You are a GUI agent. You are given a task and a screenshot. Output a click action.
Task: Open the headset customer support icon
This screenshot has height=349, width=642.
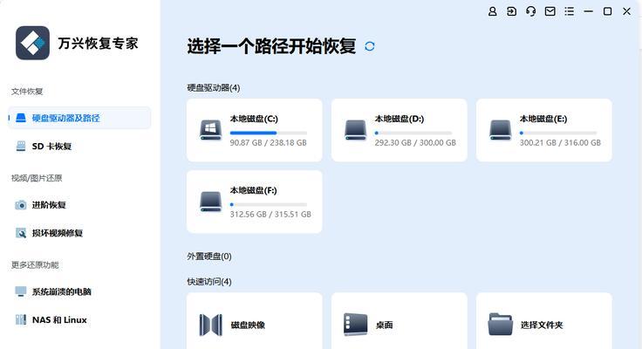click(530, 11)
